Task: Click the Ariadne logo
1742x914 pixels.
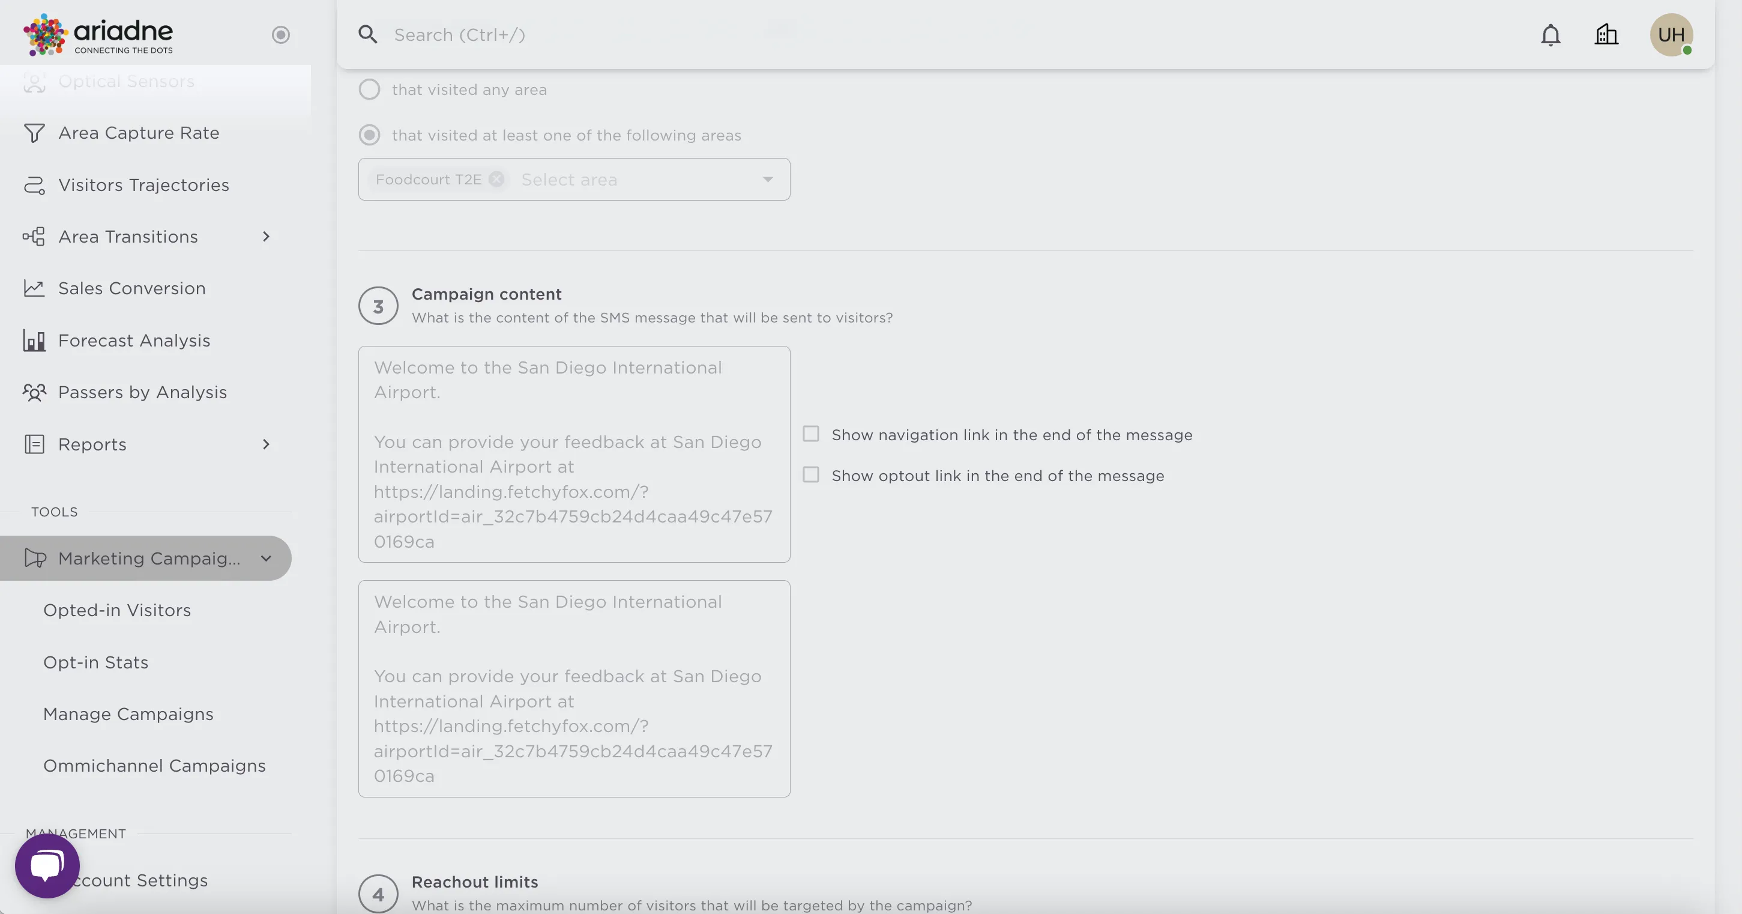Action: 97,34
